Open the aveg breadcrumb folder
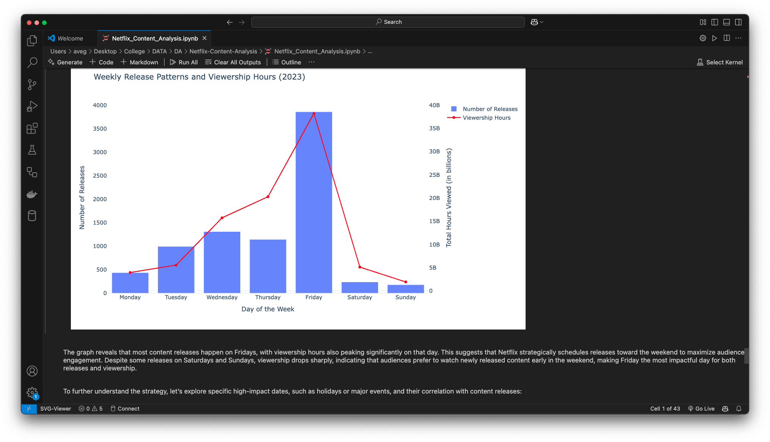The image size is (770, 442). [80, 52]
